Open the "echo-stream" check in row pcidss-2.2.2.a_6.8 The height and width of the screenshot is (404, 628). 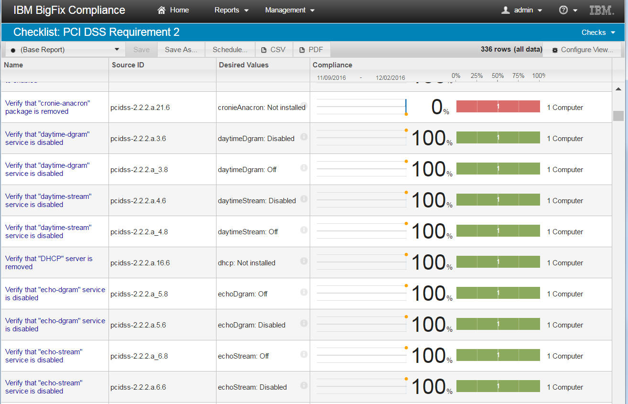(44, 356)
